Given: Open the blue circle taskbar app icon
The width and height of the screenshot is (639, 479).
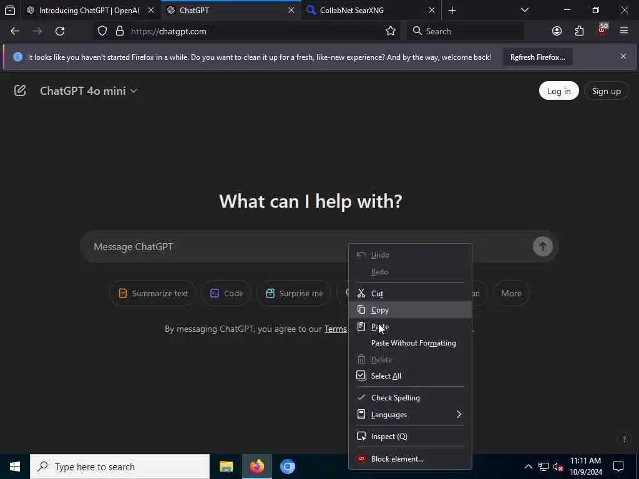Looking at the screenshot, I should (x=288, y=467).
